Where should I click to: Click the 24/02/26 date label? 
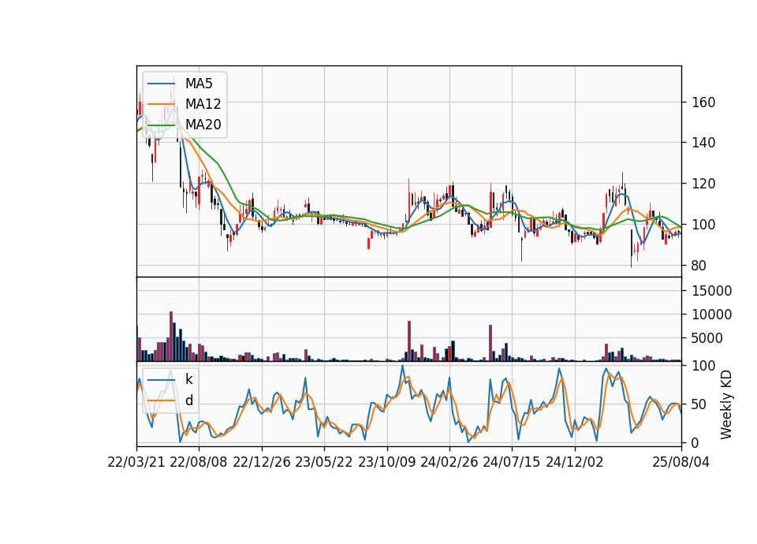pyautogui.click(x=449, y=462)
